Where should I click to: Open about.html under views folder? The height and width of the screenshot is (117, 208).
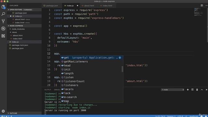[x=18, y=35]
